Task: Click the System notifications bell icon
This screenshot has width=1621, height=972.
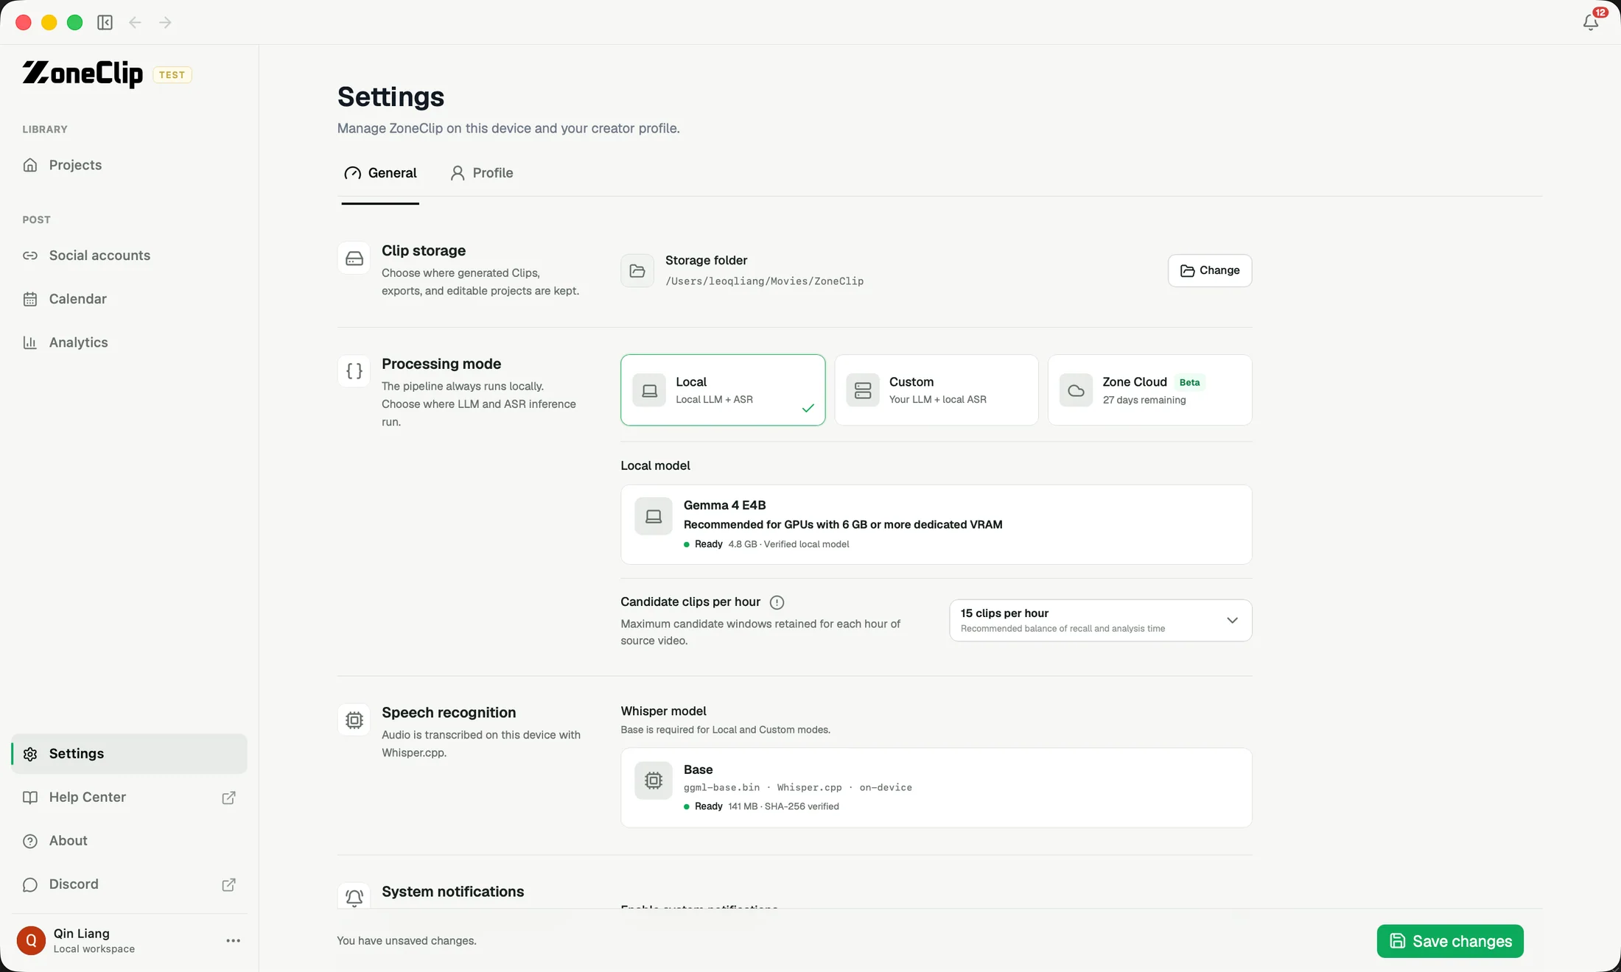Action: coord(354,896)
